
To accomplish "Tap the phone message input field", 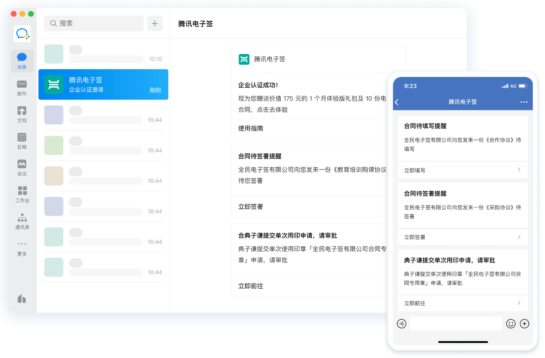I will tap(456, 323).
